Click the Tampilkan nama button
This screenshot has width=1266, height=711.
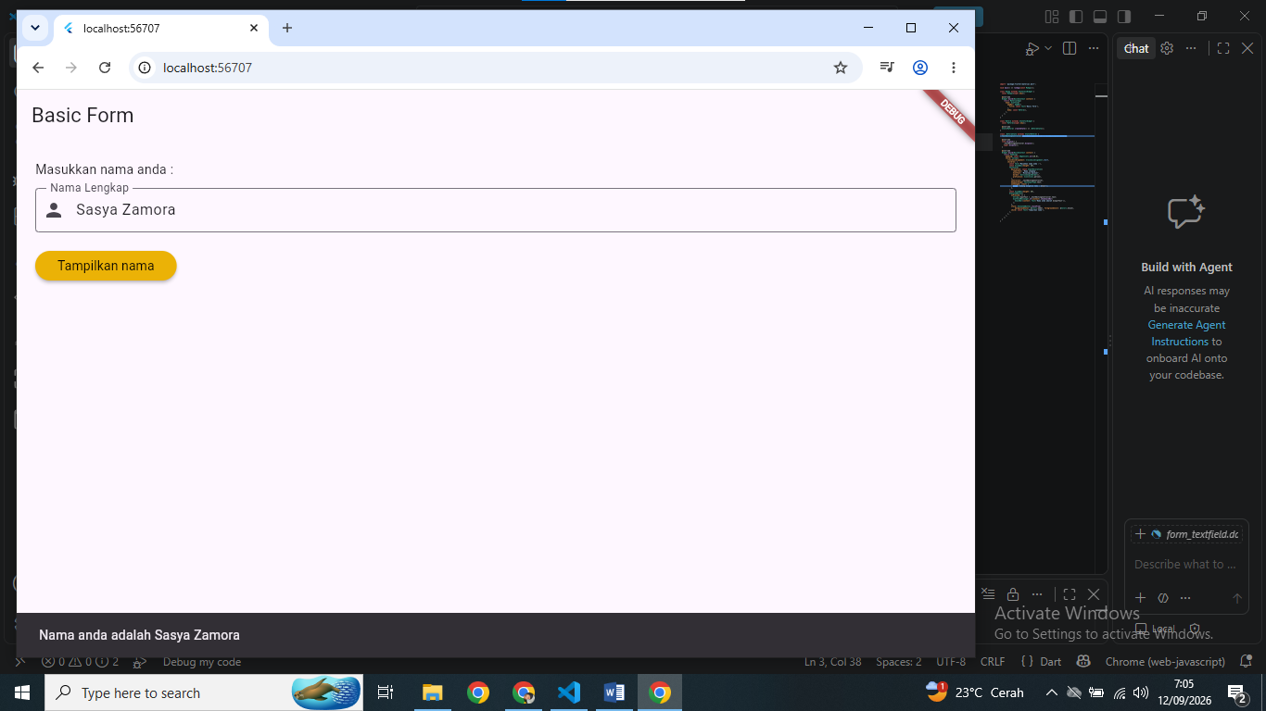106,266
